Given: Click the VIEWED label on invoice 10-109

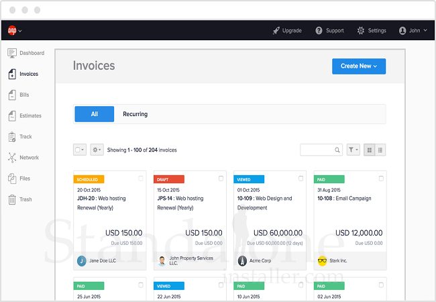Looking at the screenshot, I should 249,179.
